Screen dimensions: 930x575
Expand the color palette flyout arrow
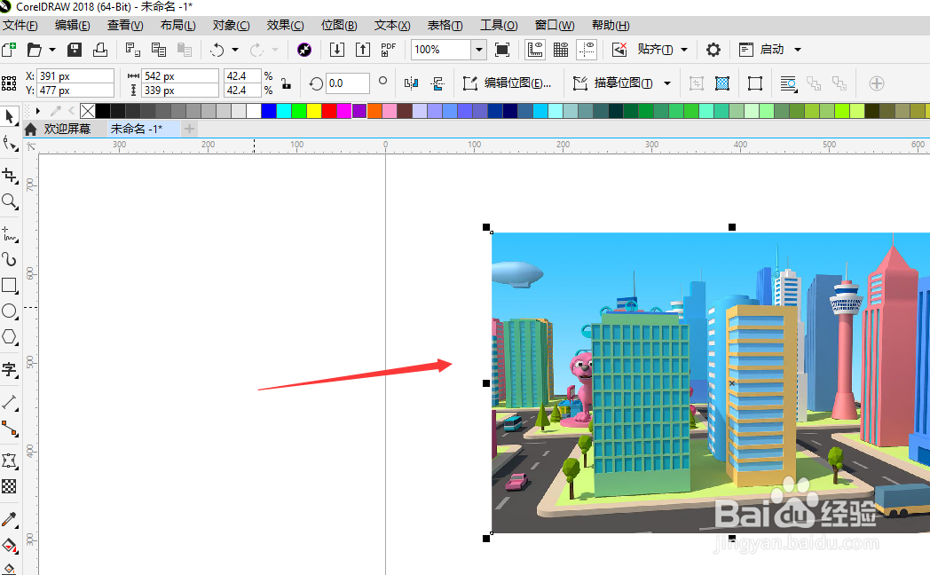38,111
